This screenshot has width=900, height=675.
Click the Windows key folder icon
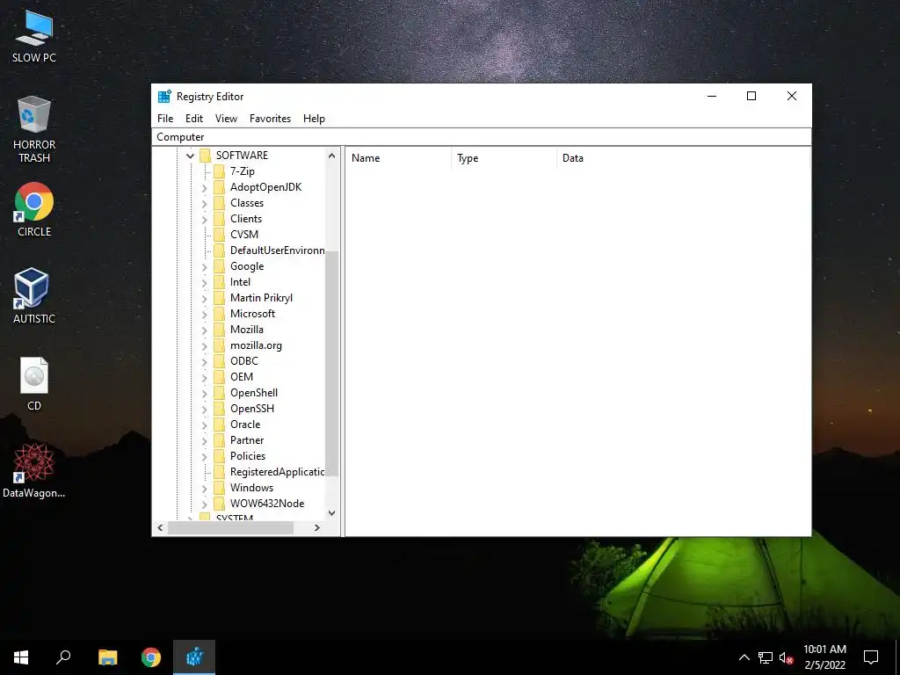pos(219,487)
